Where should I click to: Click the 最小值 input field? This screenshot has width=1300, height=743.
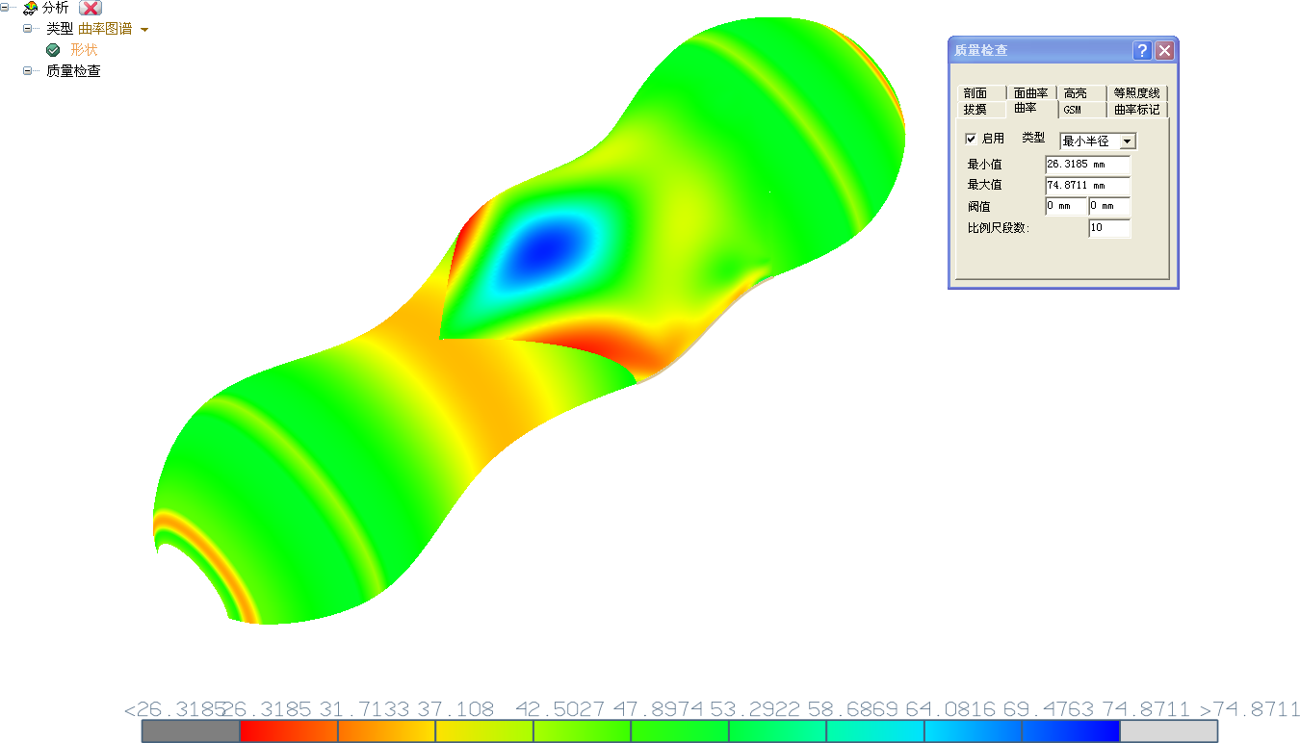pos(1087,165)
